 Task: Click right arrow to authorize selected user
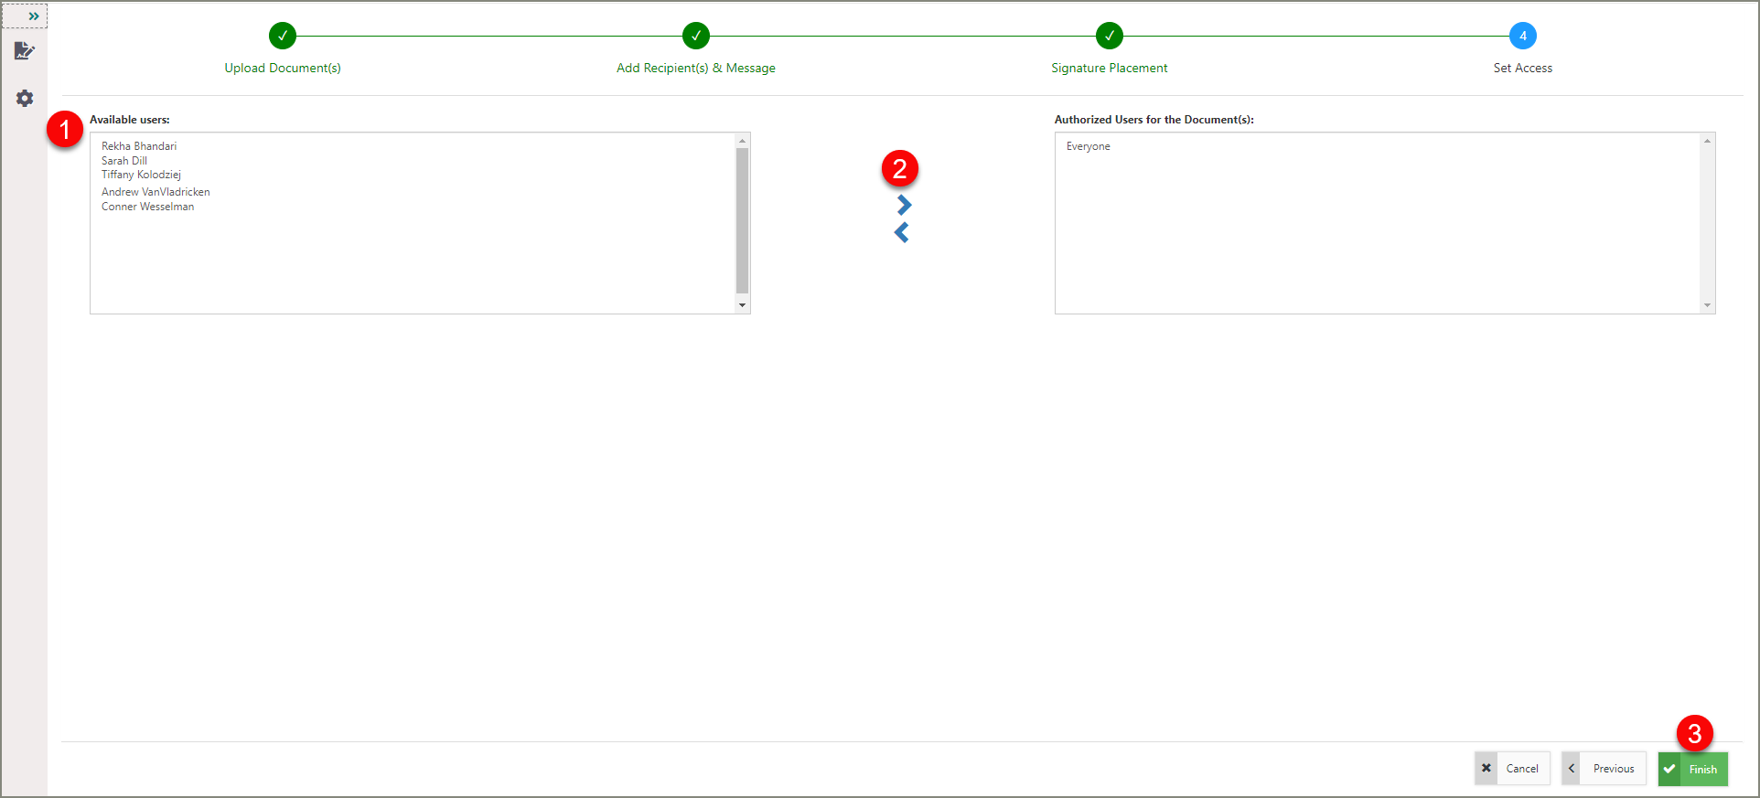[x=904, y=205]
